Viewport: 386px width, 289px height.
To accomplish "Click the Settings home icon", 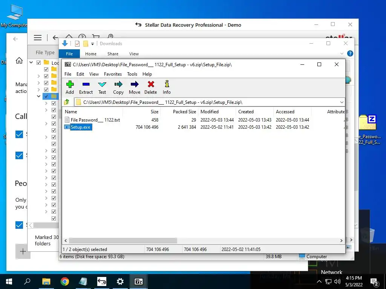I will [19, 60].
